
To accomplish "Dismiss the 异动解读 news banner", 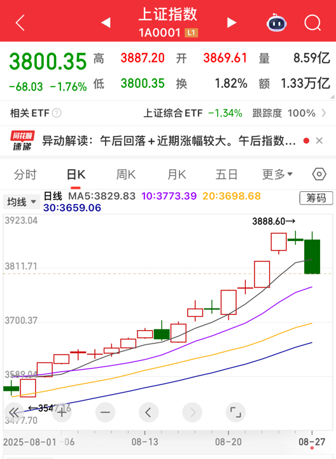I will coord(319,141).
